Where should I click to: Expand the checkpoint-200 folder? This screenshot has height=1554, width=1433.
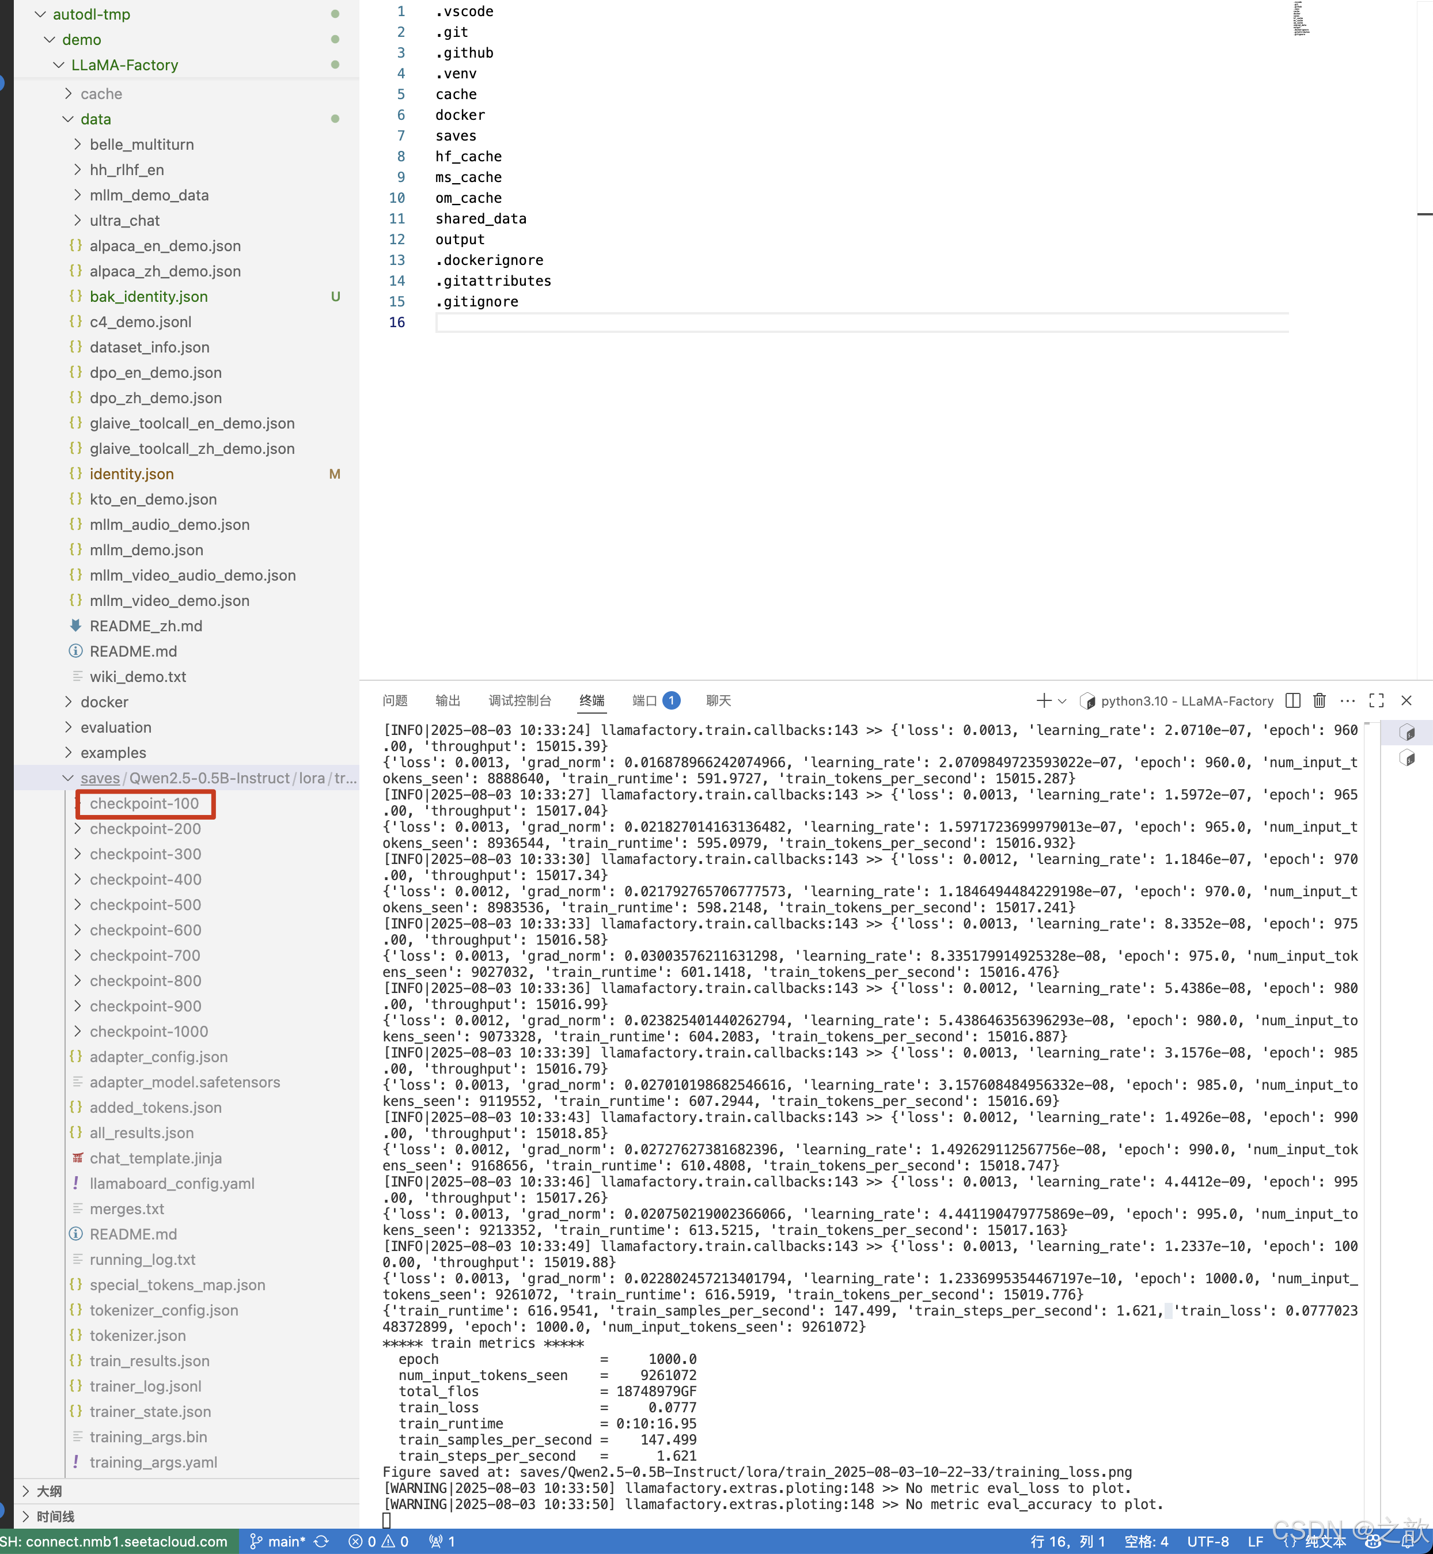[78, 829]
